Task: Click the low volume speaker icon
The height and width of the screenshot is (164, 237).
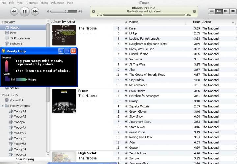Action: 48,11
